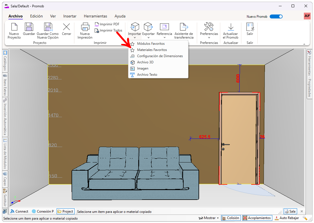
Task: Toggle the Acoplamientos option
Action: point(257,218)
